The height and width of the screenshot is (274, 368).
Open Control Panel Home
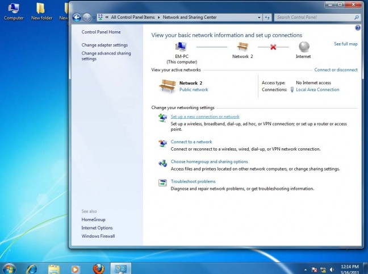[101, 32]
